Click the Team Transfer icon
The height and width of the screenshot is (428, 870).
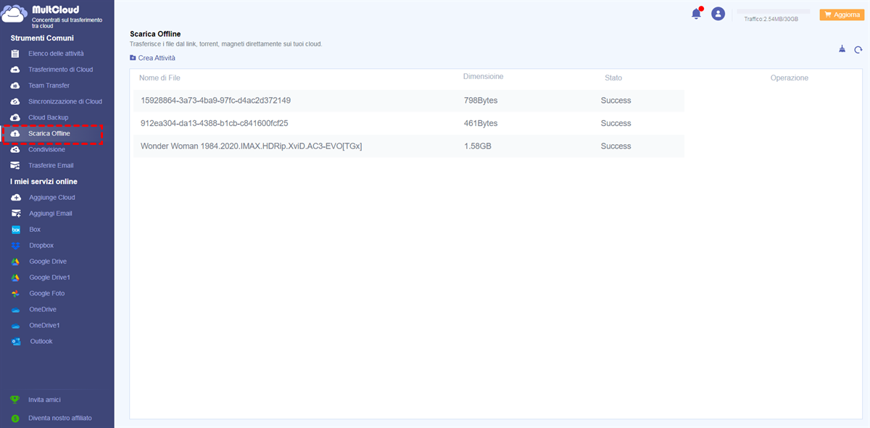15,85
